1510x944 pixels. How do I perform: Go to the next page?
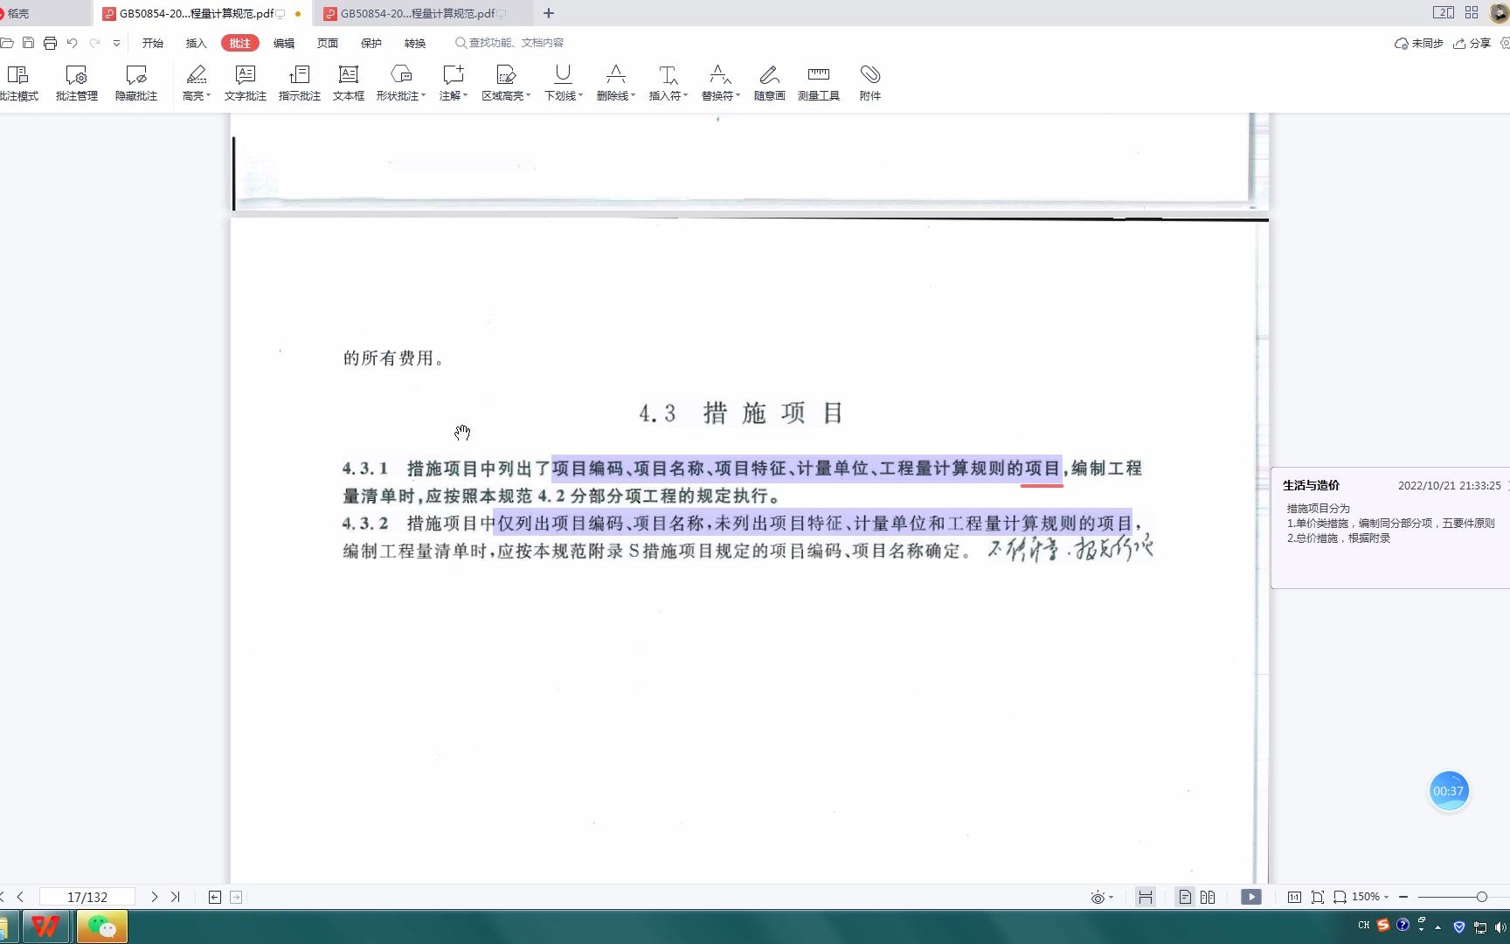[x=155, y=897]
